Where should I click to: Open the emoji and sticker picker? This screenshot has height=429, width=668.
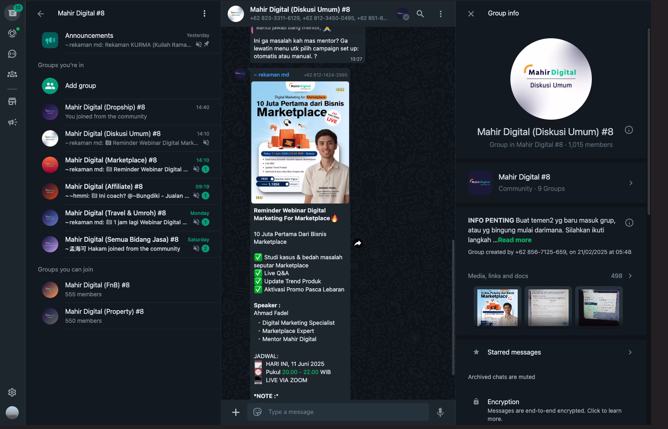[257, 412]
